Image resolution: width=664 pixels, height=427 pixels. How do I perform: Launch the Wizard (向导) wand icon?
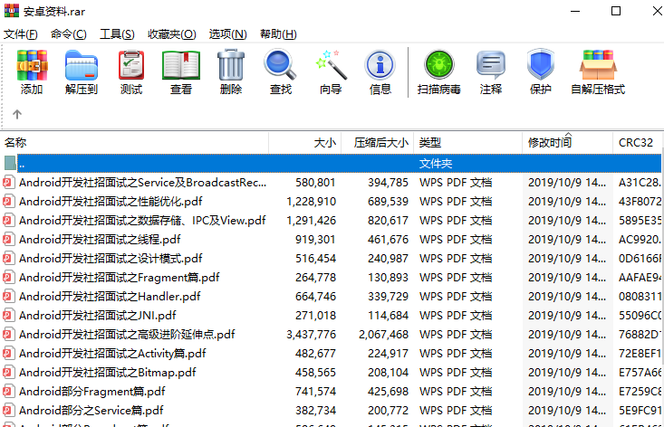coord(331,65)
